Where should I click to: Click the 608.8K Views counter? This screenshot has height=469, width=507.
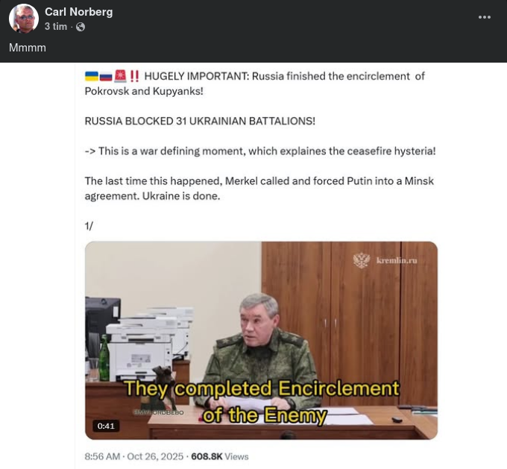point(220,456)
